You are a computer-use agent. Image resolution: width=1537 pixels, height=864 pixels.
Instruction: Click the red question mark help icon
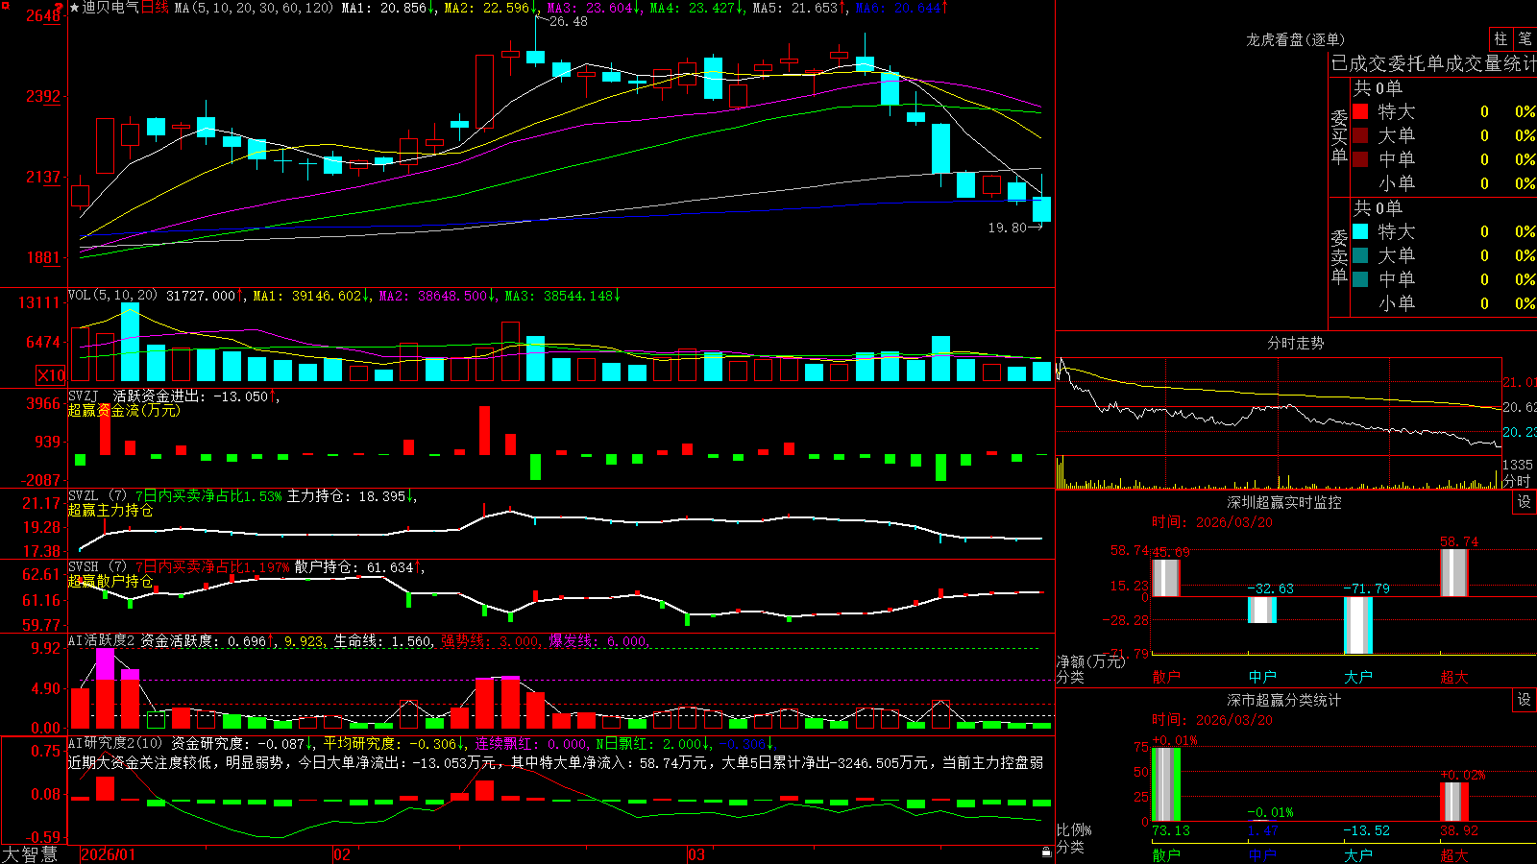pyautogui.click(x=59, y=9)
